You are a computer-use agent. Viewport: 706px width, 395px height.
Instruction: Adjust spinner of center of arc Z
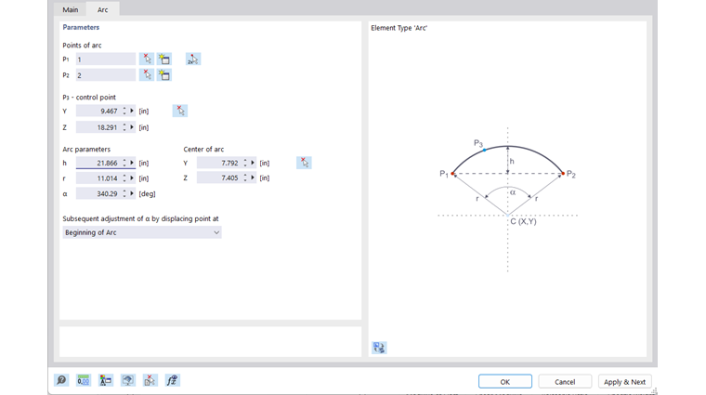point(245,178)
